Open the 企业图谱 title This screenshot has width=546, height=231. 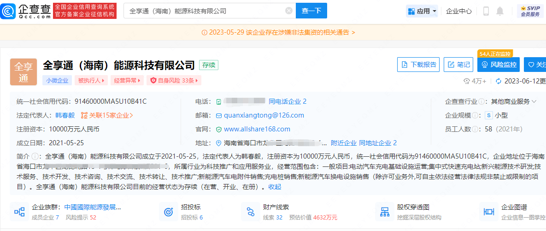[x=514, y=207]
